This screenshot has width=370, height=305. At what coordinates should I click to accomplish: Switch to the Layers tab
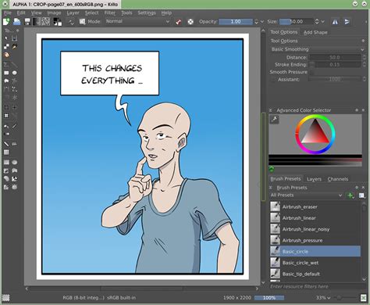pos(314,179)
